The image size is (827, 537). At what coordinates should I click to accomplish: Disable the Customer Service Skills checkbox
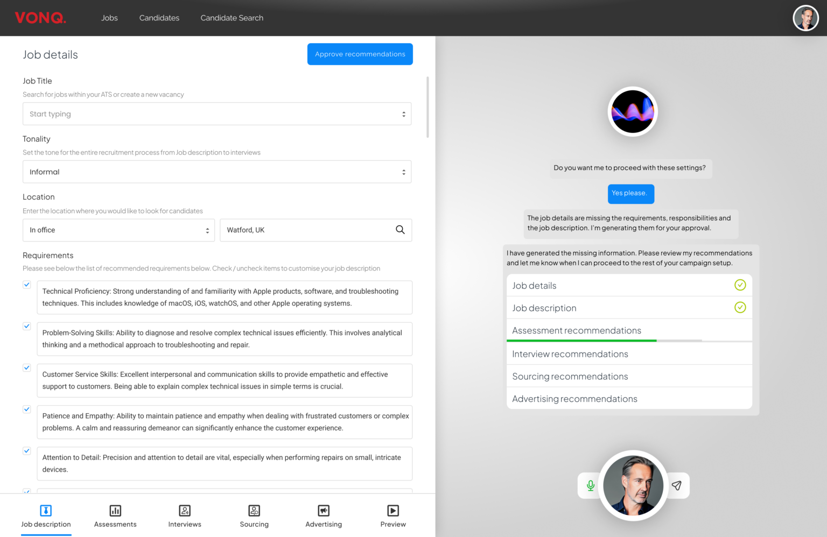point(26,368)
